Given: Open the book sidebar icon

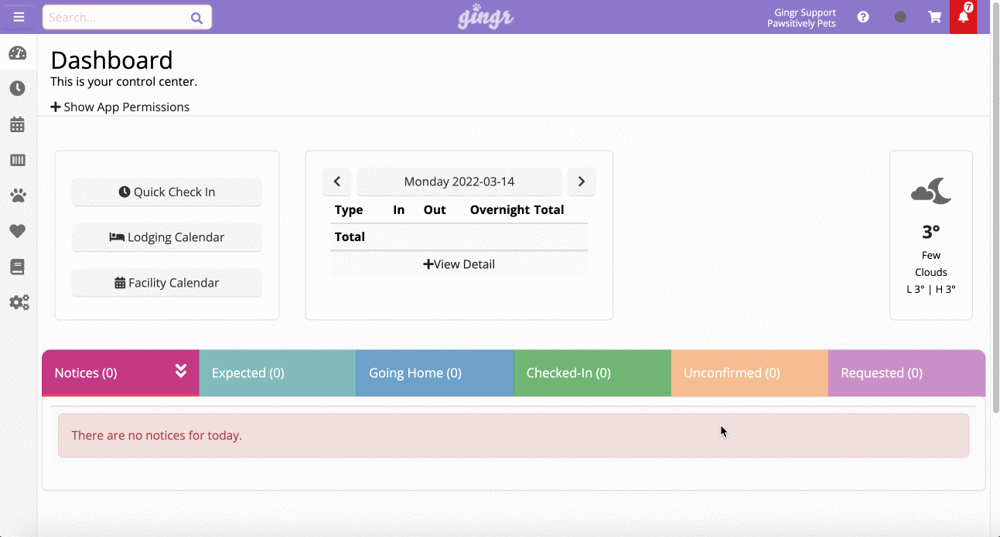Looking at the screenshot, I should coord(18,267).
